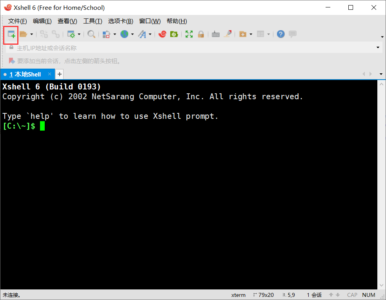386x300 pixels.
Task: Open the blue help question icon
Action: [x=280, y=34]
